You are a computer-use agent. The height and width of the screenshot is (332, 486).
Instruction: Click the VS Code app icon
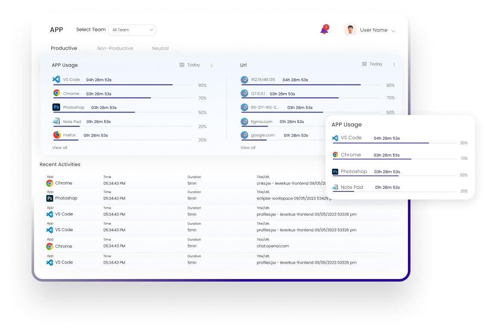[x=56, y=79]
